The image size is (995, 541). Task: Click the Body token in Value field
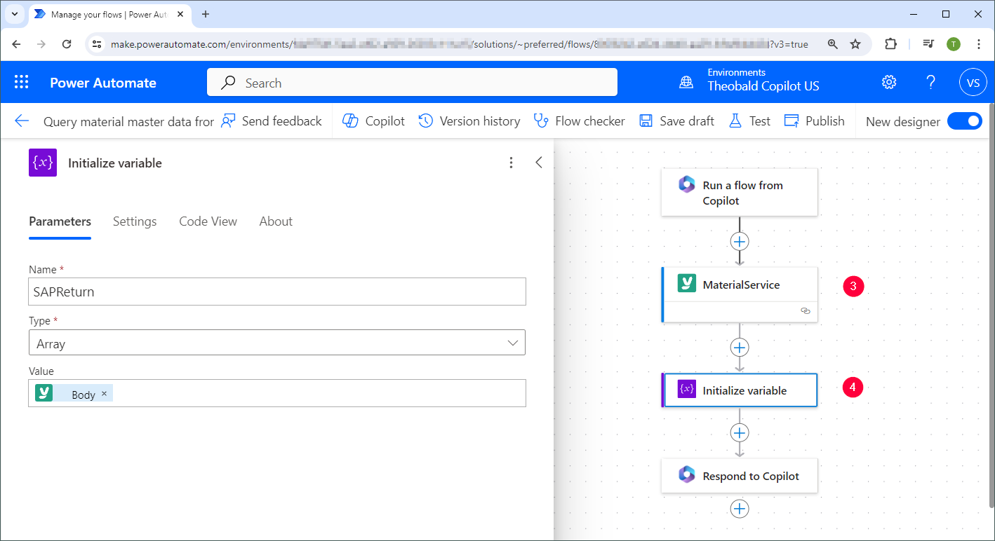74,394
